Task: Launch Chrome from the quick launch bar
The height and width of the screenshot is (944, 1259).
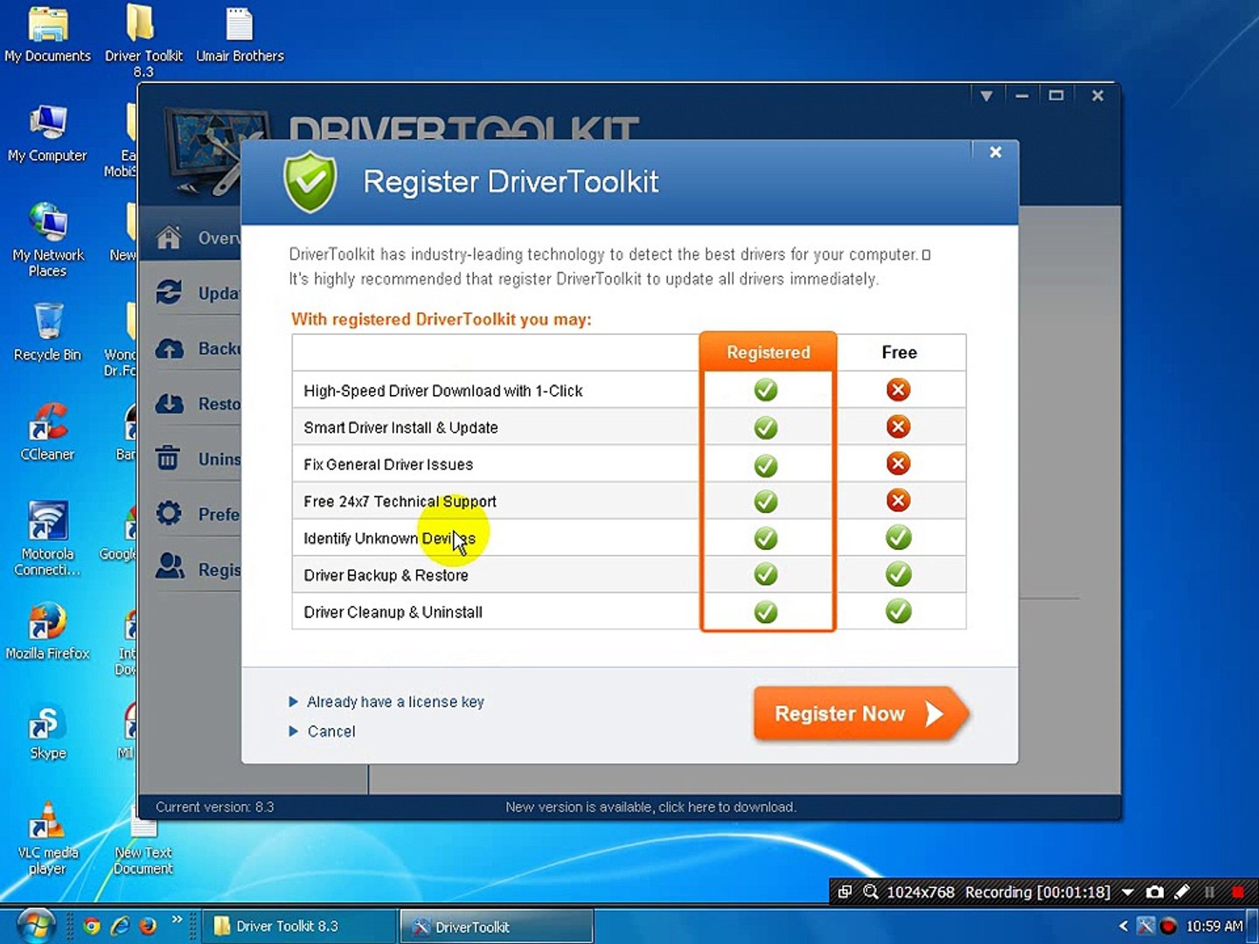Action: point(91,926)
